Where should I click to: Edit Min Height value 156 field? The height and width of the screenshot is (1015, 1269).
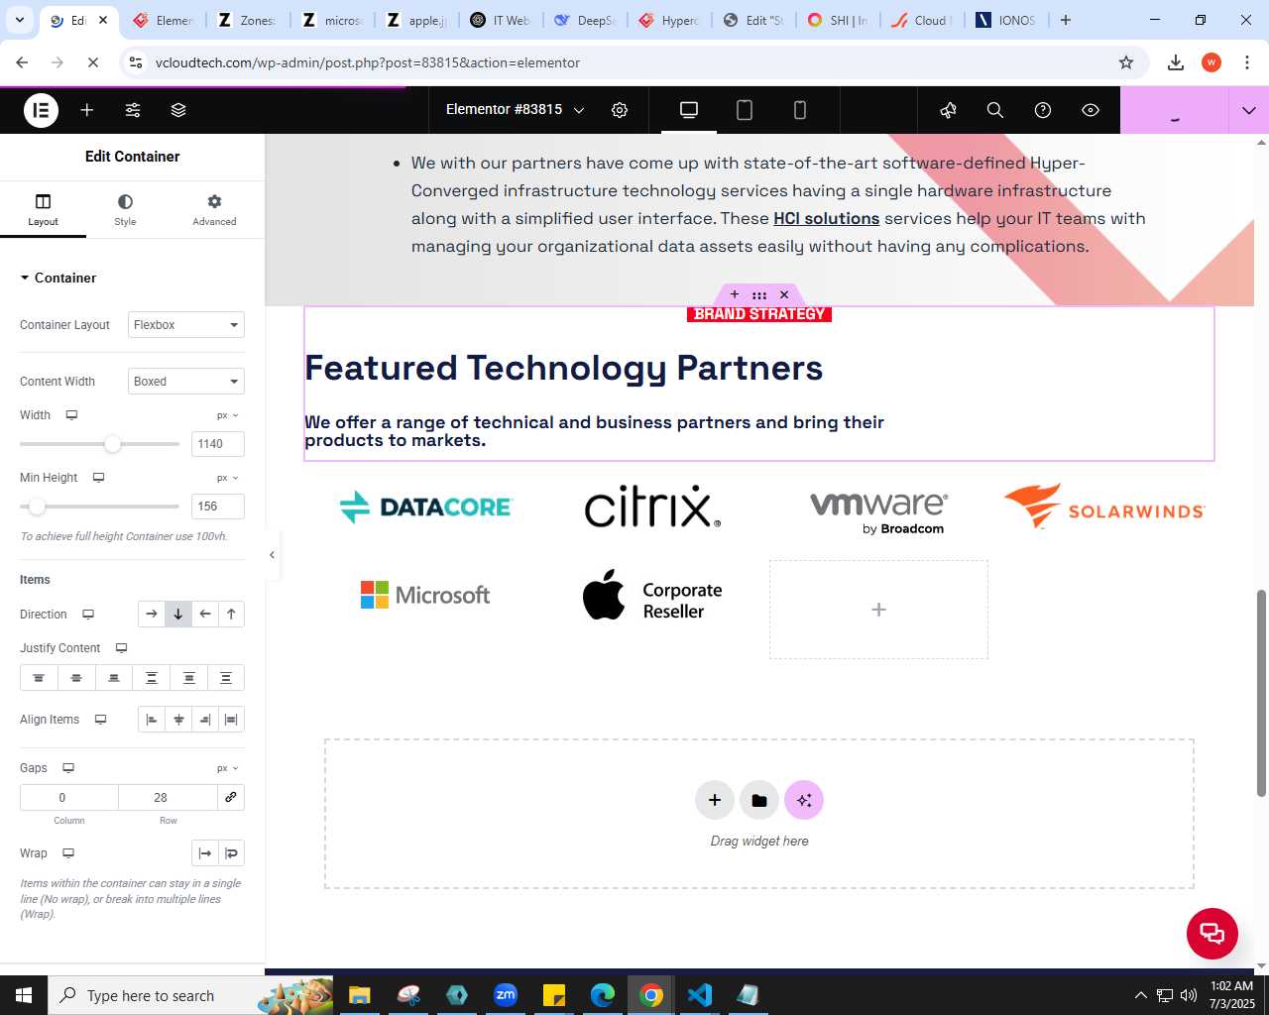point(217,507)
